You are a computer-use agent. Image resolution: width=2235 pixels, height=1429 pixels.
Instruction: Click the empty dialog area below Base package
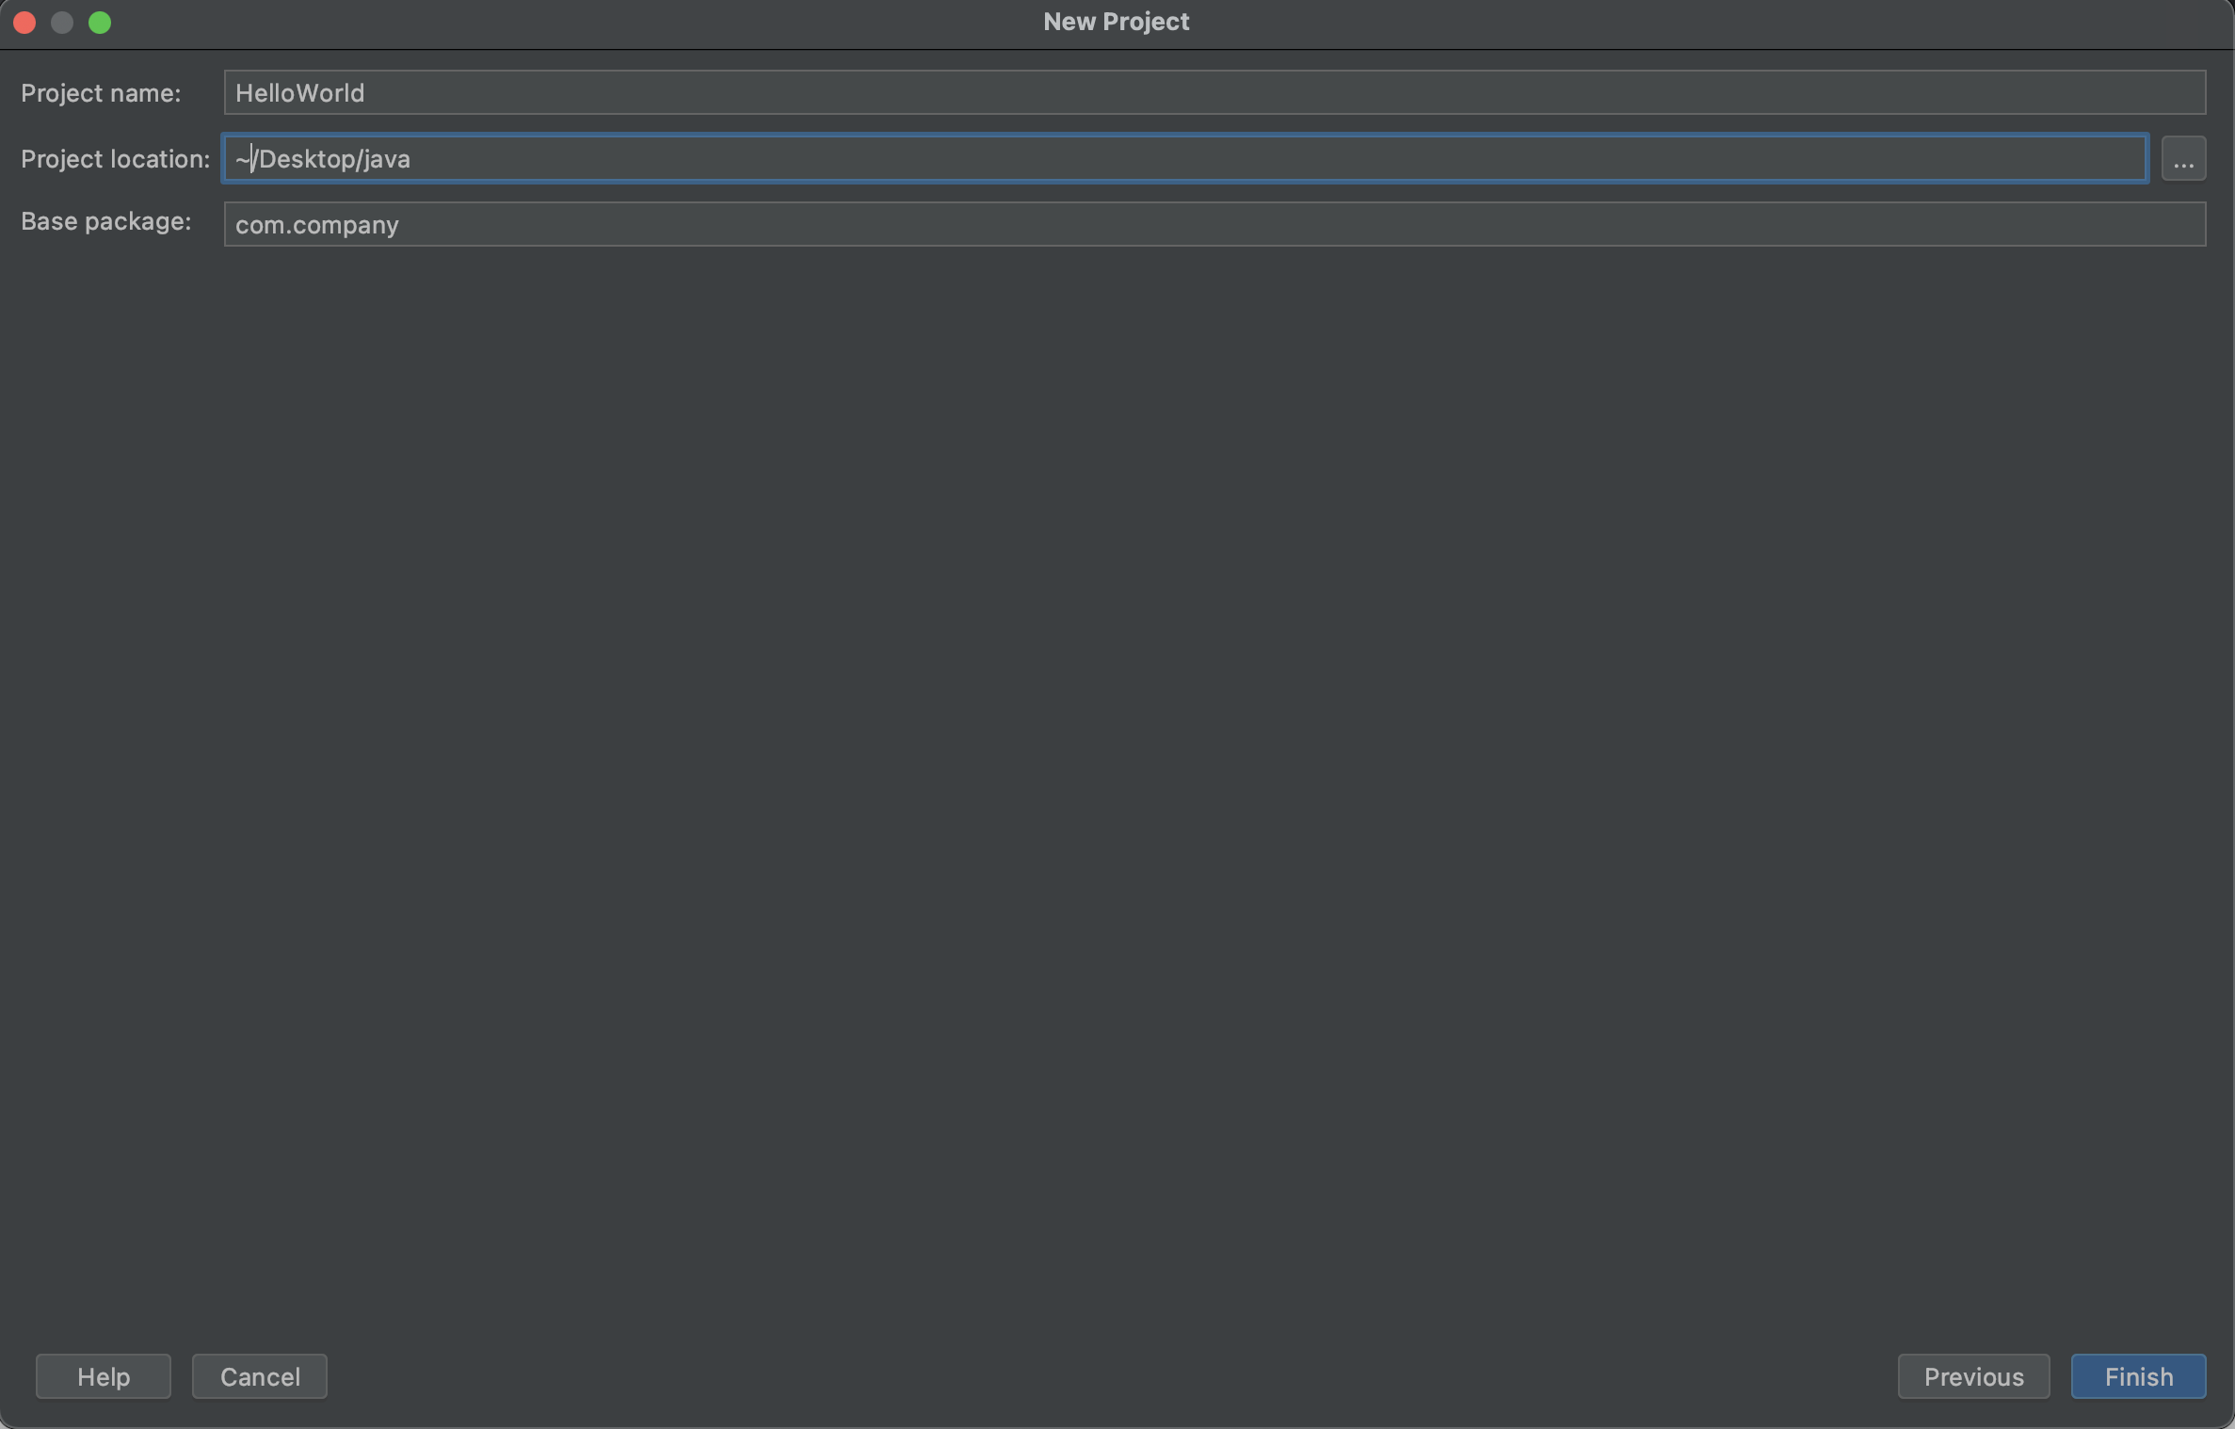(1117, 753)
